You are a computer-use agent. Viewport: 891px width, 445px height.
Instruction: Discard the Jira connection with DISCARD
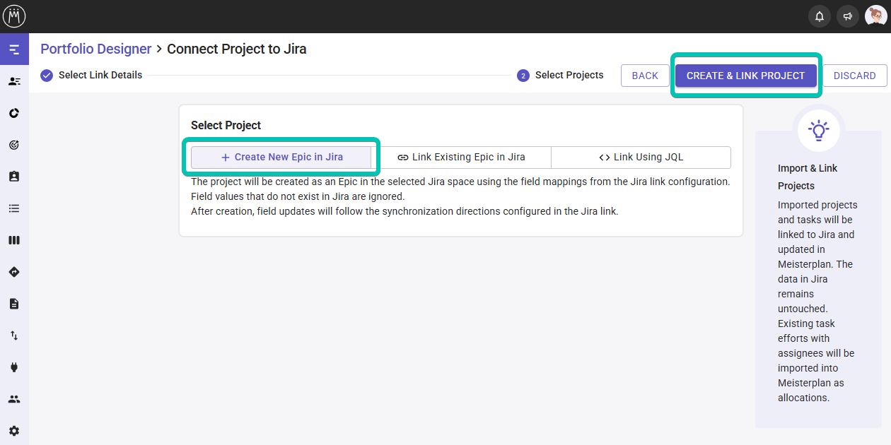(x=855, y=76)
